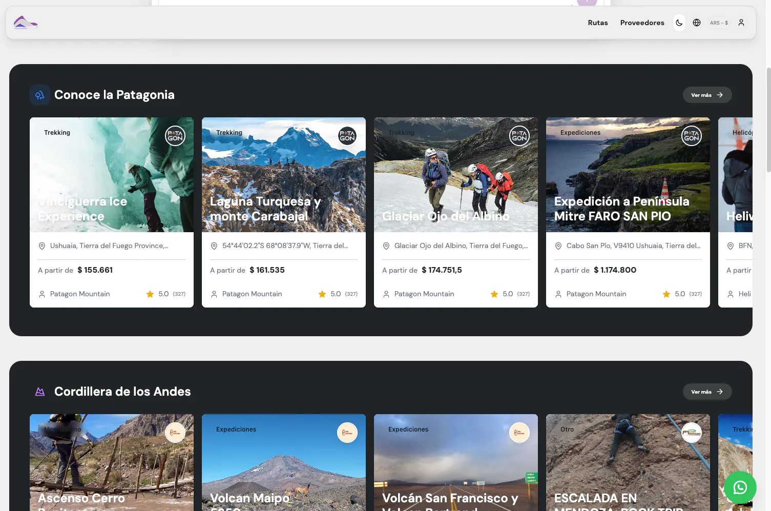Click Patagon Mountain provider on the $ 1.174.800 card
Screen dimensions: 771x511
(596, 294)
